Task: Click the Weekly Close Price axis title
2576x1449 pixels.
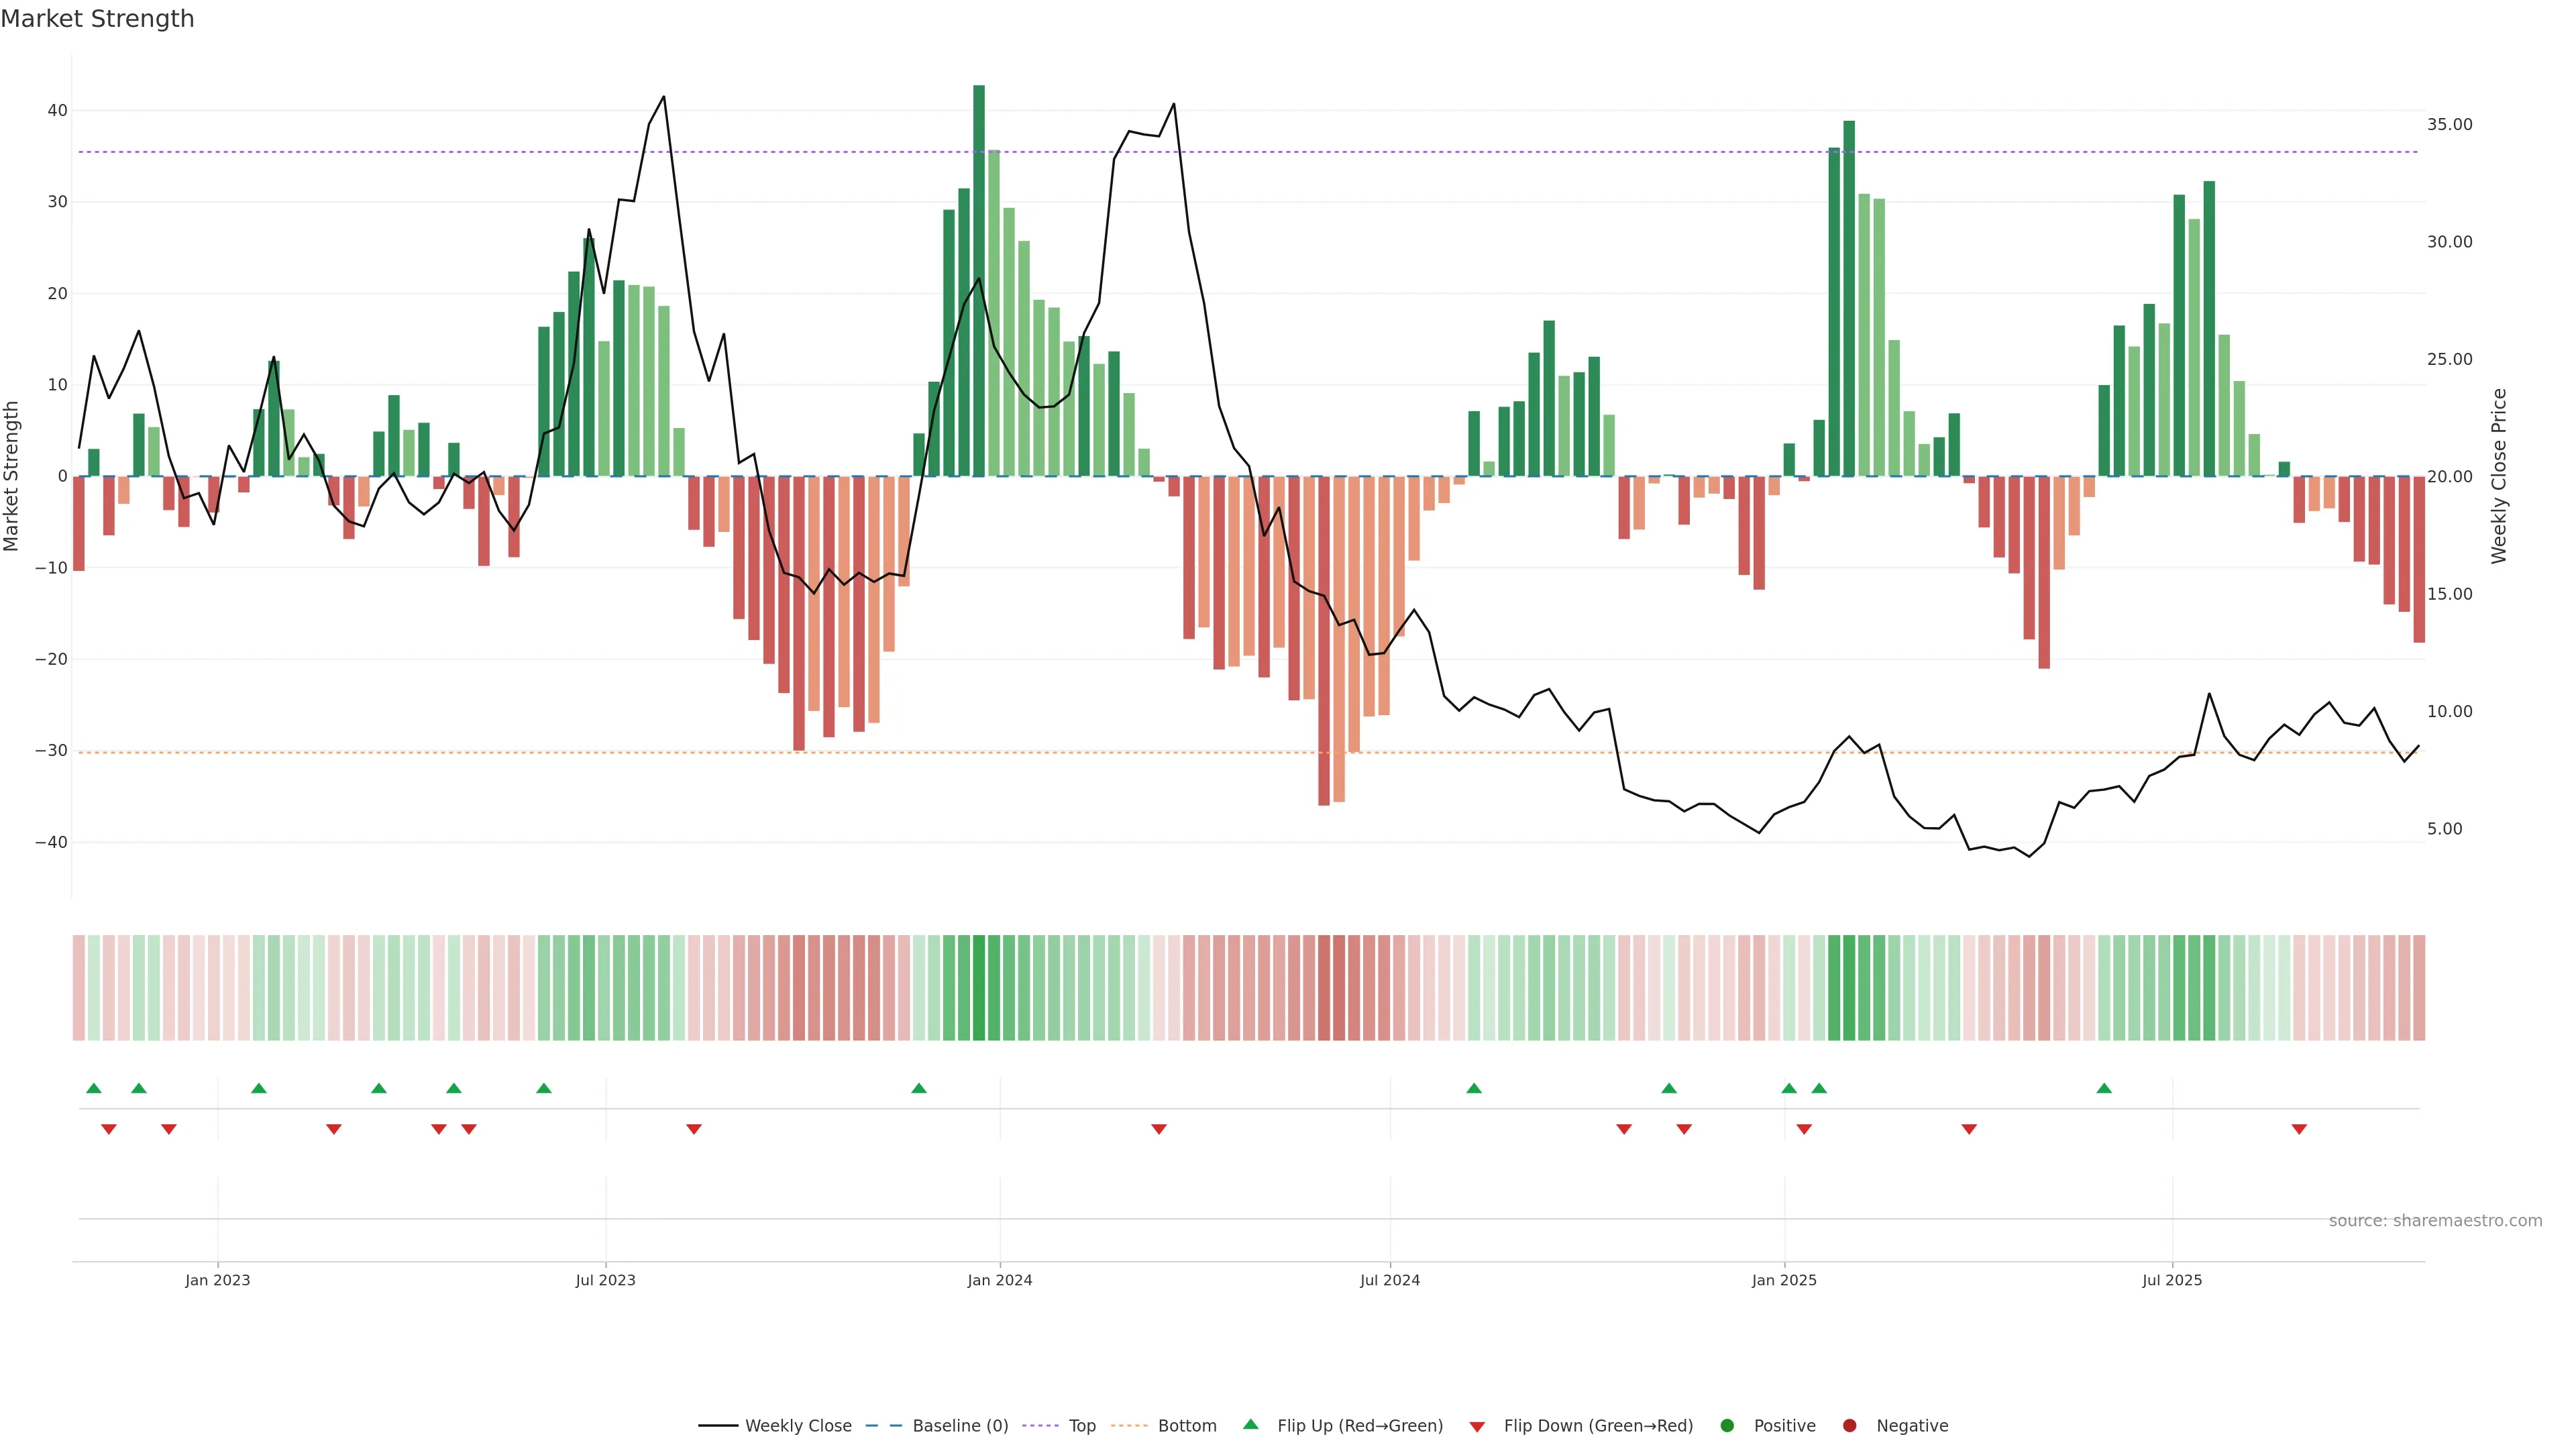Action: 2499,476
